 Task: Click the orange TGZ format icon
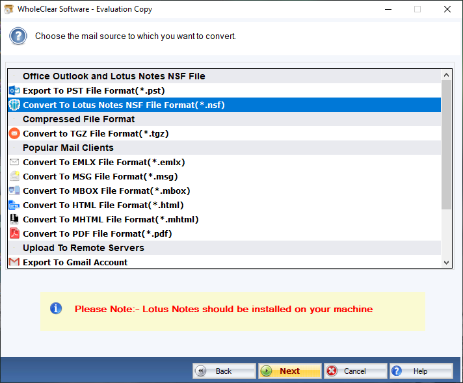14,133
